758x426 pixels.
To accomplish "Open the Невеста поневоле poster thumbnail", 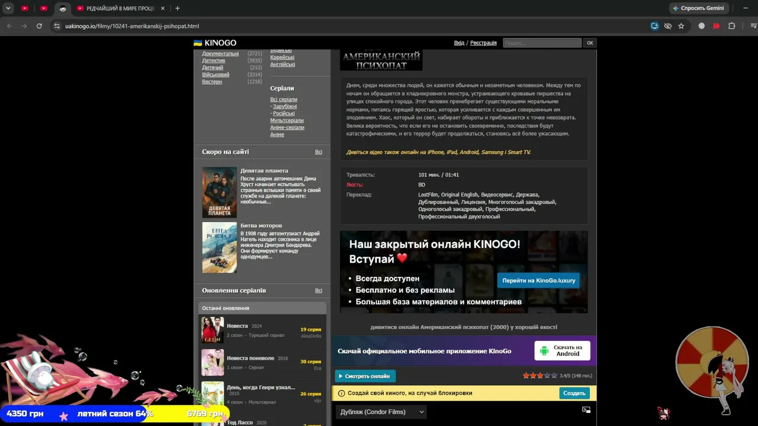I will (213, 362).
